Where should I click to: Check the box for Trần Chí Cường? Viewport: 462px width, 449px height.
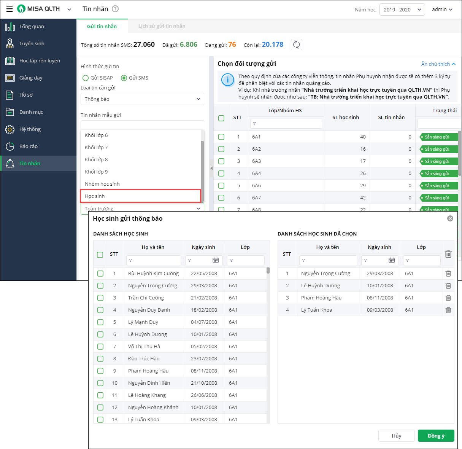click(x=100, y=298)
